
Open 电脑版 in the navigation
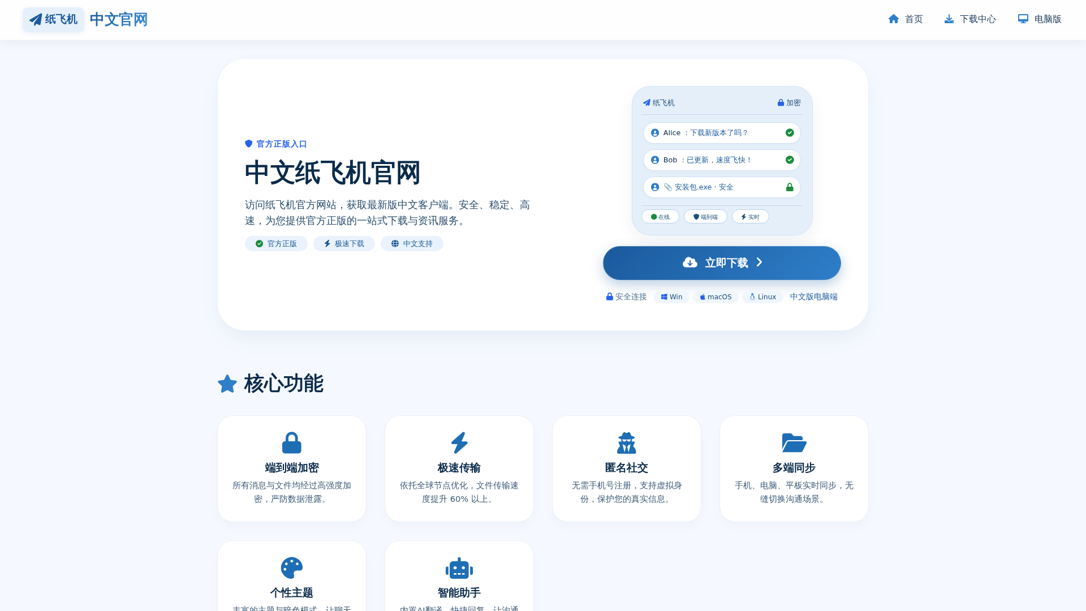(1040, 19)
